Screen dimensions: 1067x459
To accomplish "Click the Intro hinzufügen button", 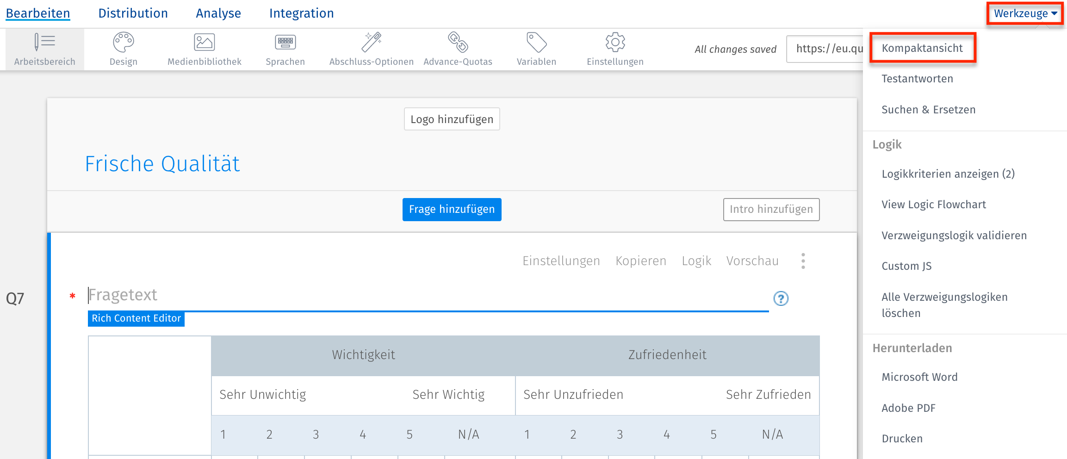I will (x=771, y=209).
